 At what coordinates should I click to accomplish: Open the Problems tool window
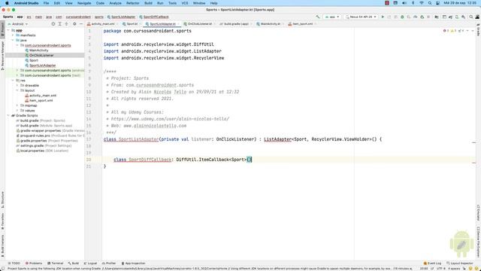pyautogui.click(x=34, y=263)
